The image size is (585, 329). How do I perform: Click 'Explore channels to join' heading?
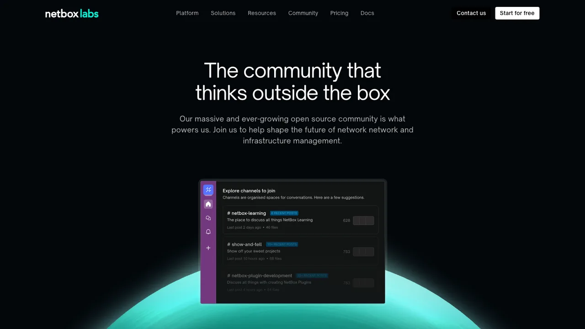click(x=249, y=191)
